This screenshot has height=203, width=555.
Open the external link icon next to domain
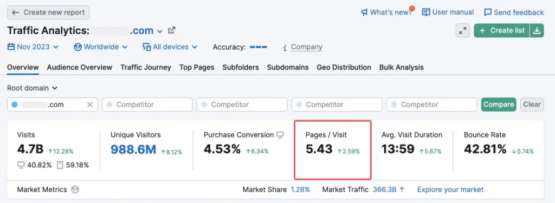pos(172,30)
